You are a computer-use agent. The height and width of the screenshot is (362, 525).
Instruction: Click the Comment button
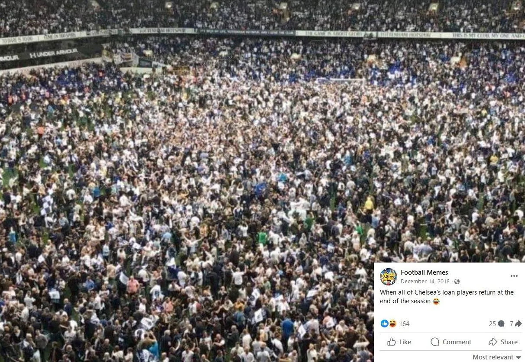coord(450,342)
